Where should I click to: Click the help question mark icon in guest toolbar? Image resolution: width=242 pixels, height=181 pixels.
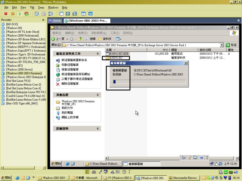(x=201, y=157)
